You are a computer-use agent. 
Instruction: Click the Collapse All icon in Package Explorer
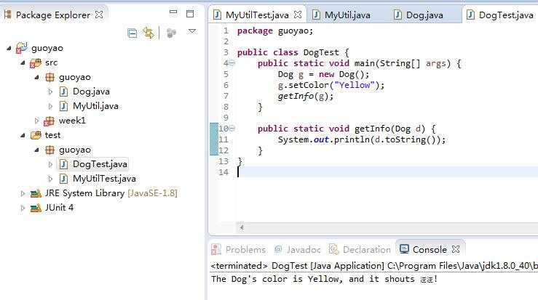point(132,33)
